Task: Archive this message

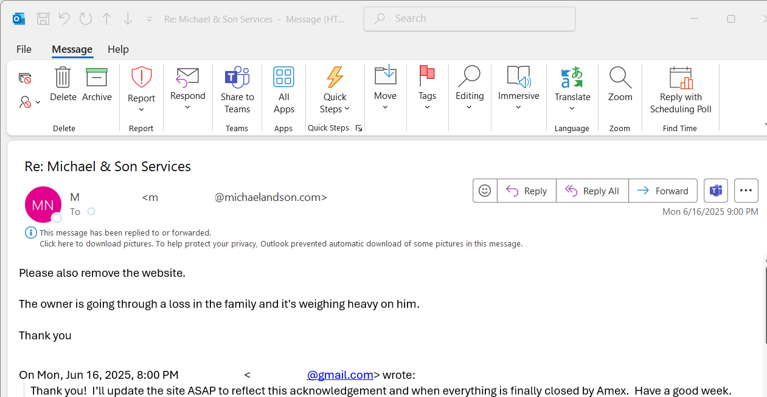Action: 97,78
